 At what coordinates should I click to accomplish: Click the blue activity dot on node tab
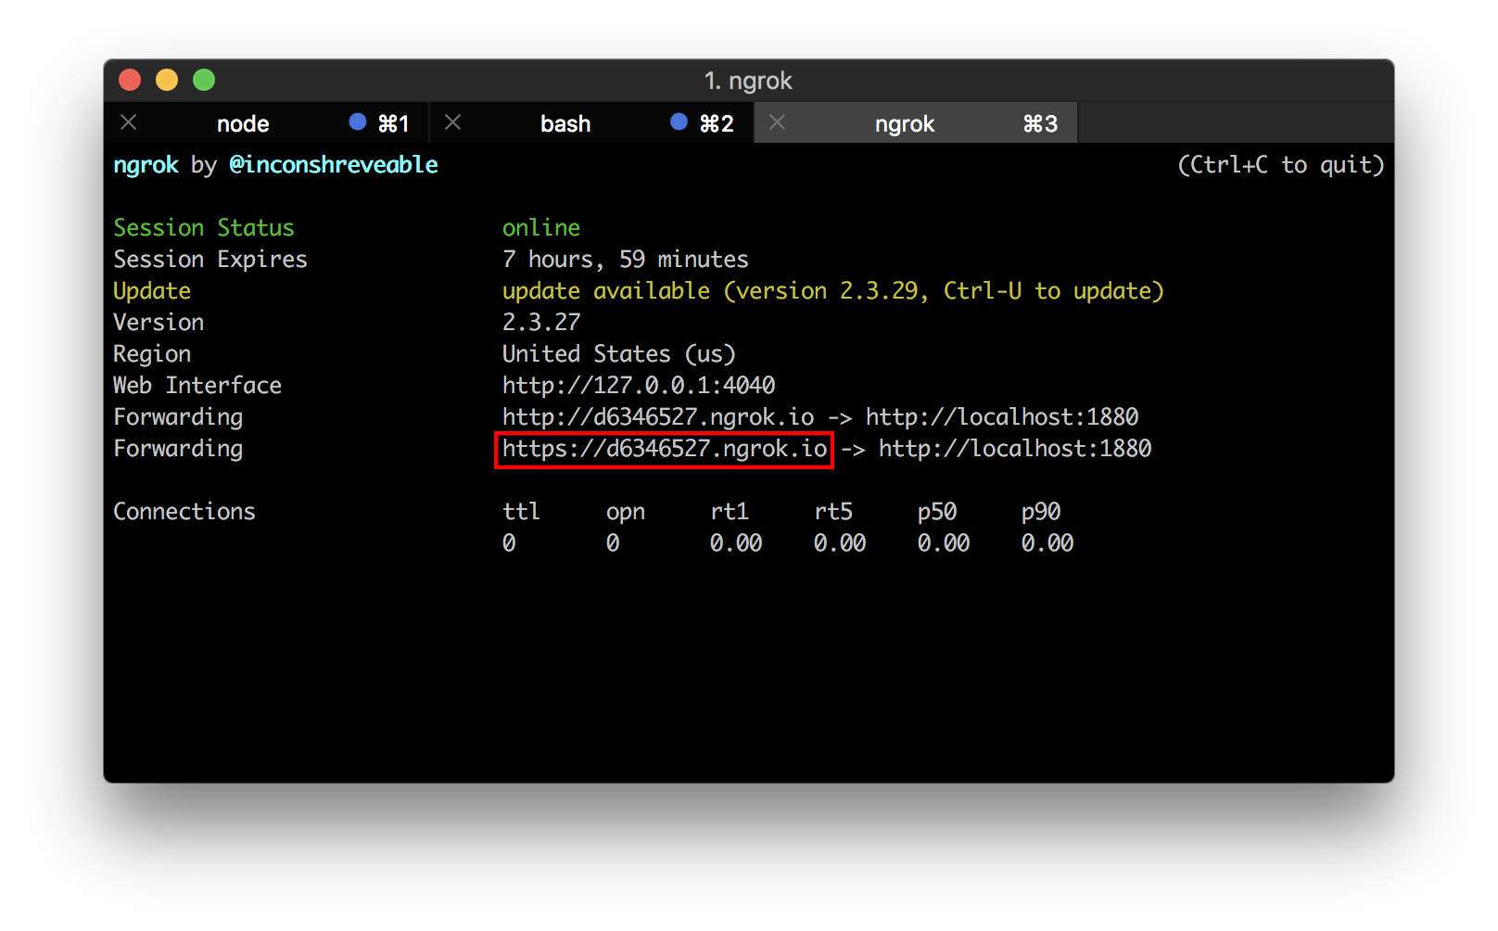pyautogui.click(x=357, y=121)
